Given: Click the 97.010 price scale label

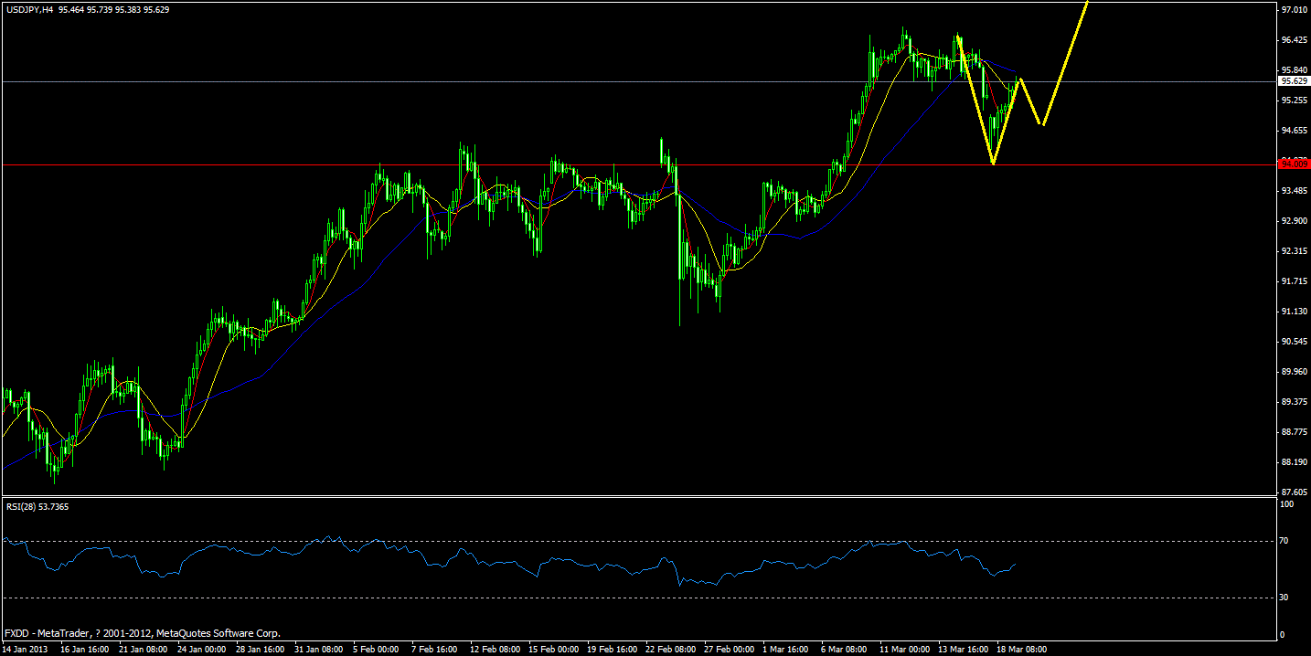Looking at the screenshot, I should (x=1295, y=9).
